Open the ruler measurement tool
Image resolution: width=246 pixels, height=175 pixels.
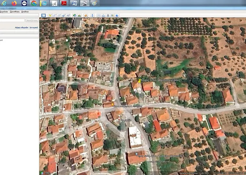(92, 15)
